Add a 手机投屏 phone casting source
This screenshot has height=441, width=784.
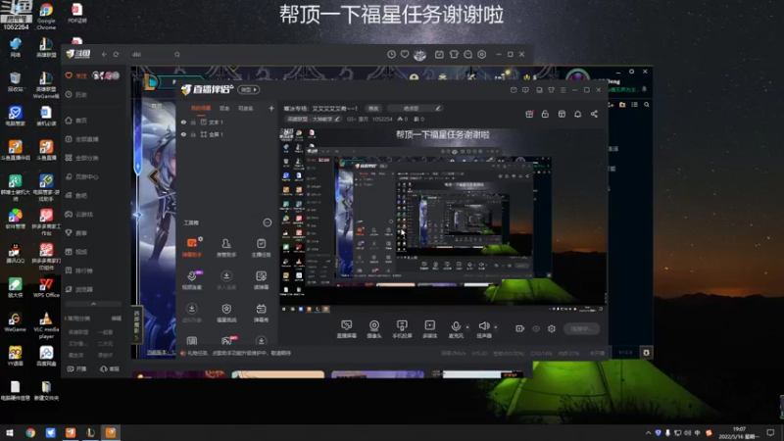tap(402, 329)
